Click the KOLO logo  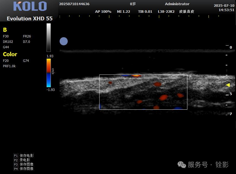30,6
